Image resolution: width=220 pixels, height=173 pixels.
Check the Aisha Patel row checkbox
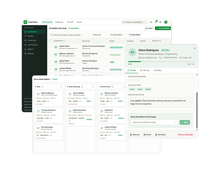click(x=50, y=62)
